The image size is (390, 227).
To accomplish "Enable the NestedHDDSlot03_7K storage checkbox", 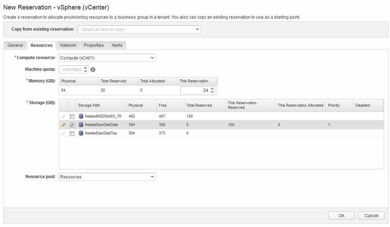I will coord(72,116).
